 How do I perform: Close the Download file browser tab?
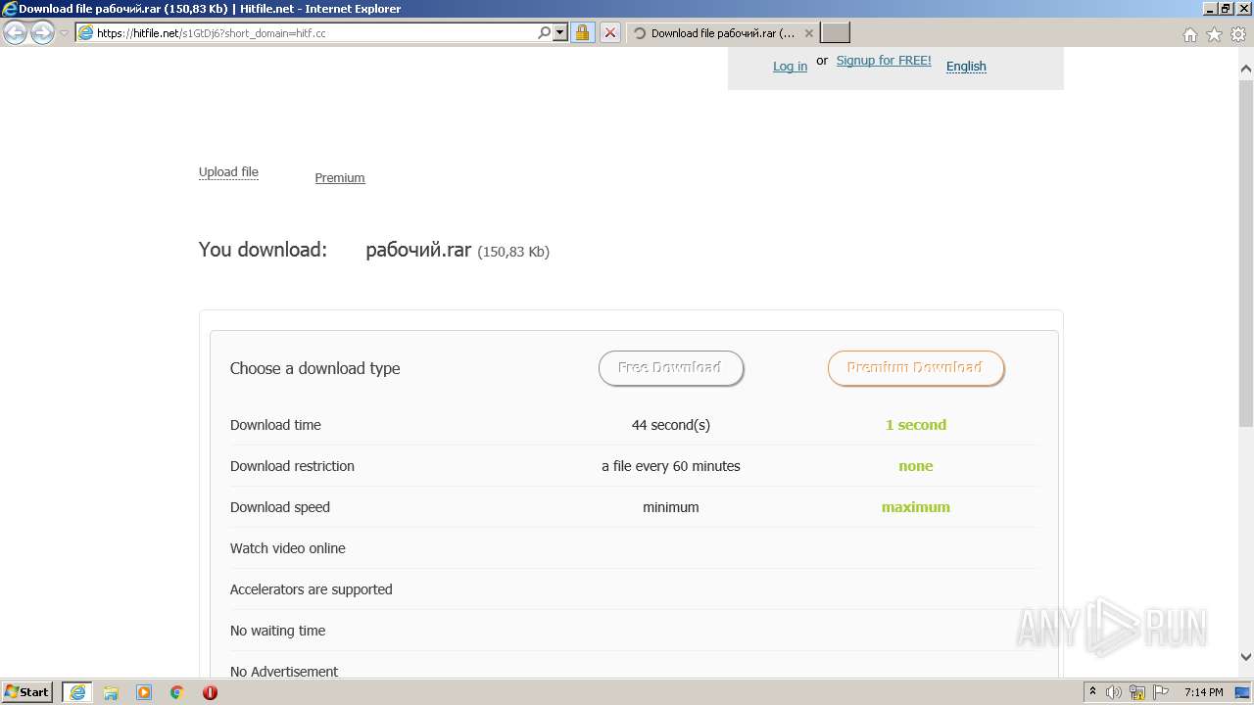click(x=808, y=33)
